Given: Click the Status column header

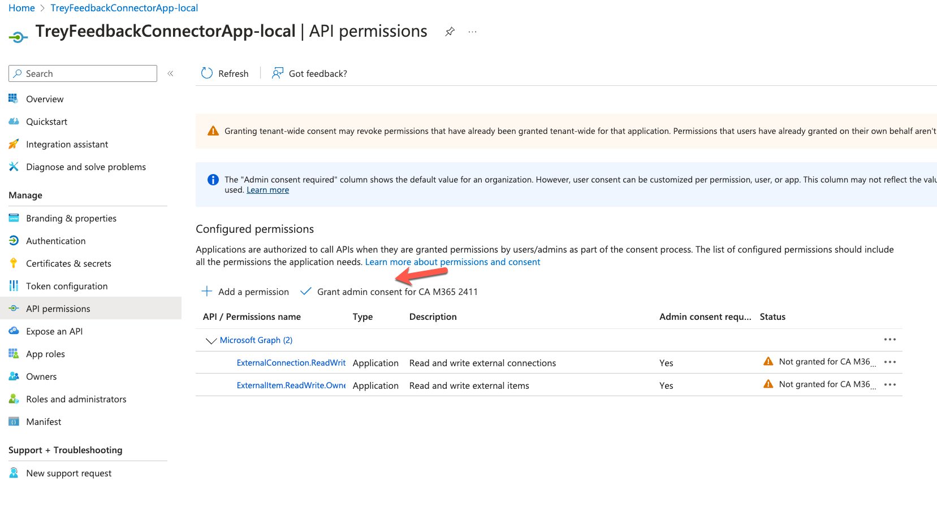Looking at the screenshot, I should pos(772,316).
